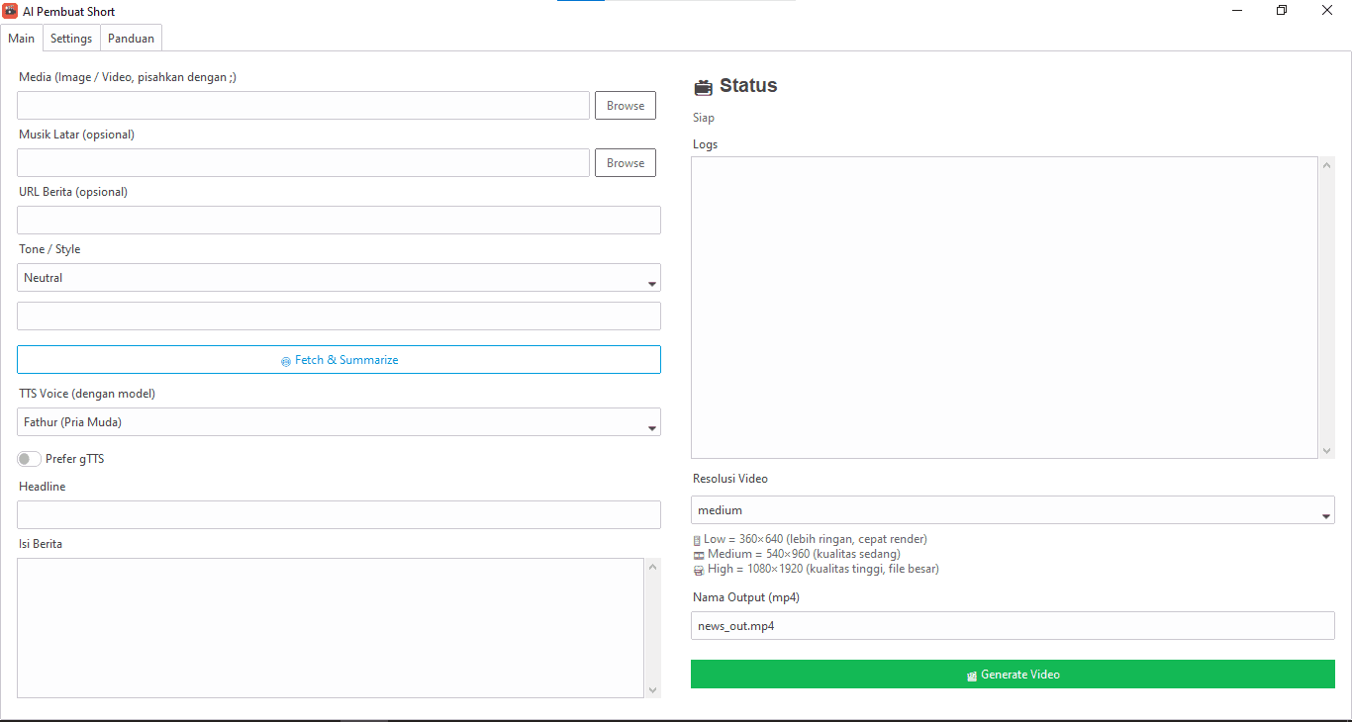Click the AI Pembuat Short app icon
The width and height of the screenshot is (1352, 722).
(10, 11)
